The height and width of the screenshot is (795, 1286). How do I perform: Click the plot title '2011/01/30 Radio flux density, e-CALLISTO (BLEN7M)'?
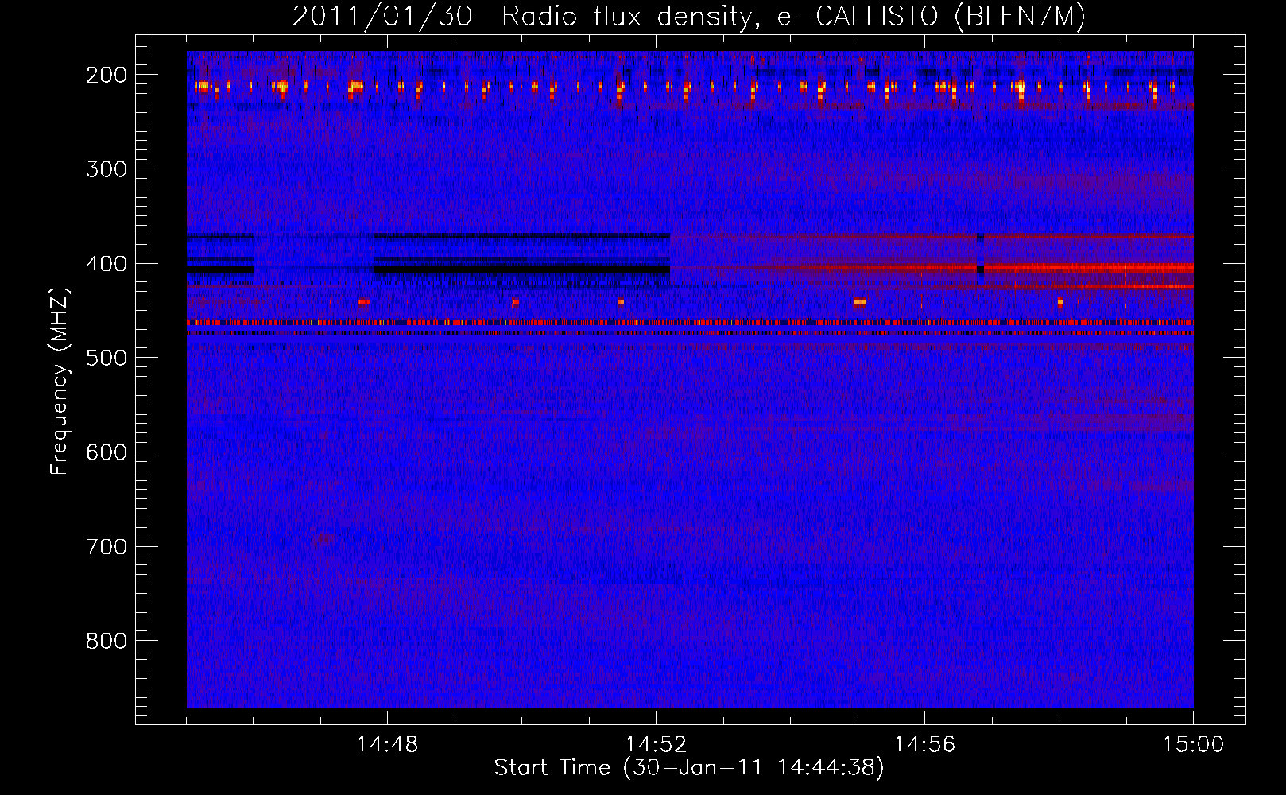689,17
